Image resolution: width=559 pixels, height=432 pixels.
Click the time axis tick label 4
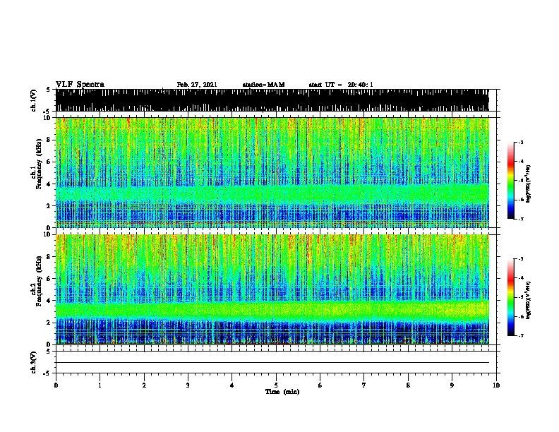coord(232,385)
